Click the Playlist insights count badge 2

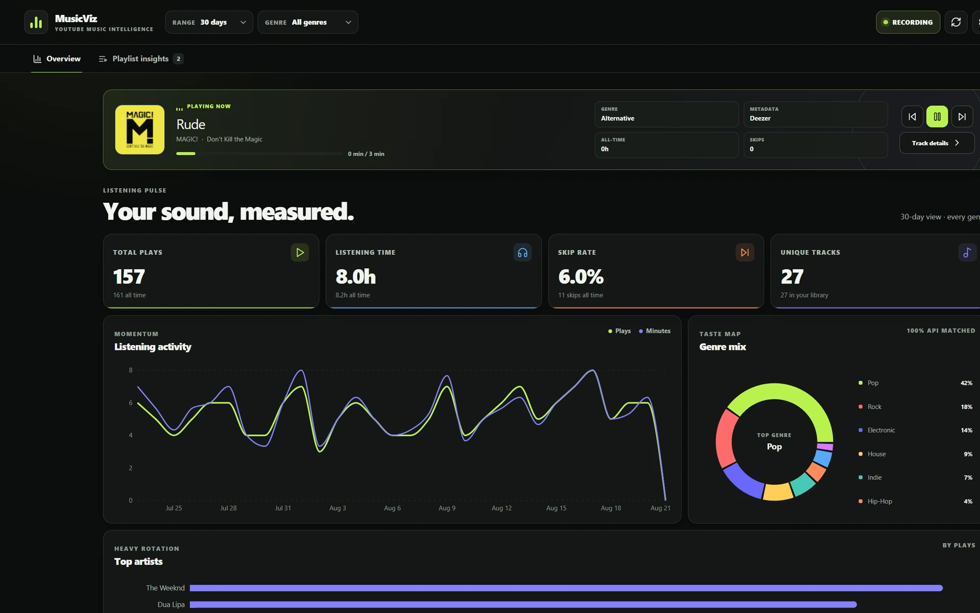(178, 59)
